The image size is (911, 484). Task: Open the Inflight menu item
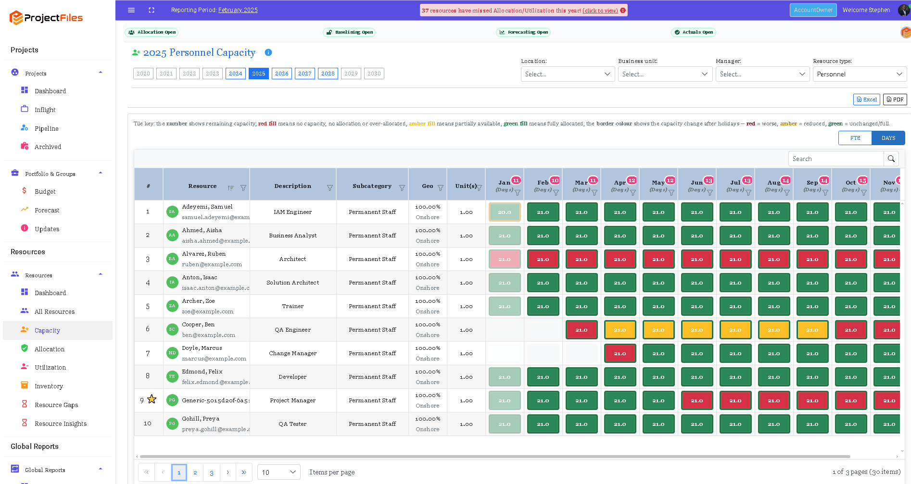click(x=45, y=110)
